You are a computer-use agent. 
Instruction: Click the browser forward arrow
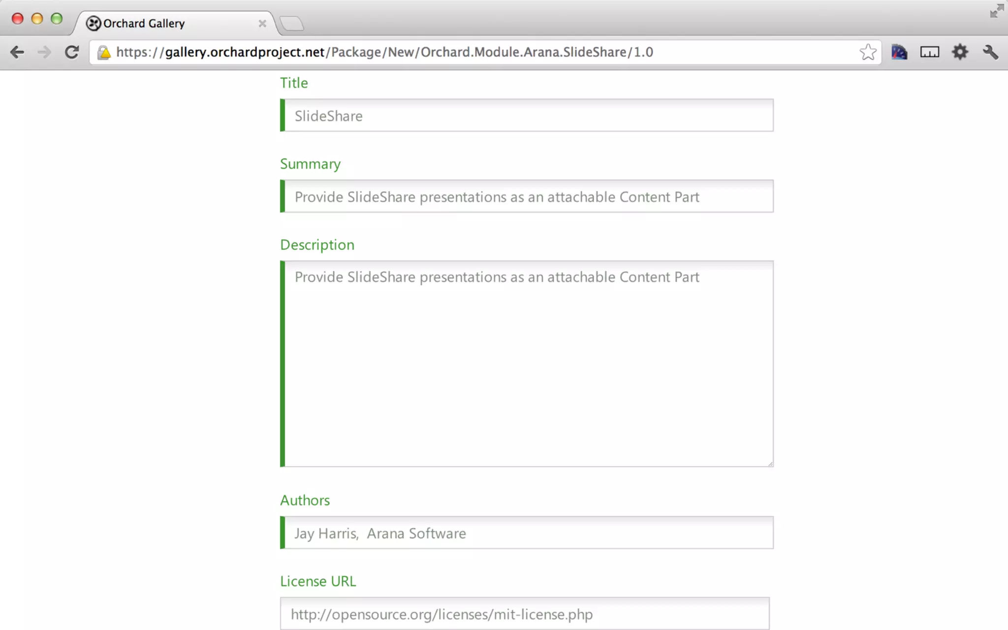click(44, 52)
